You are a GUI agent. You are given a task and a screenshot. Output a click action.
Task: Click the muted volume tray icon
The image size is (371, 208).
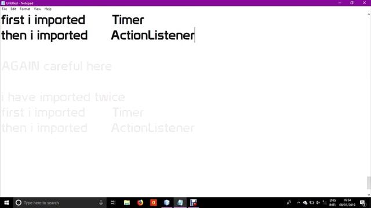click(x=318, y=203)
